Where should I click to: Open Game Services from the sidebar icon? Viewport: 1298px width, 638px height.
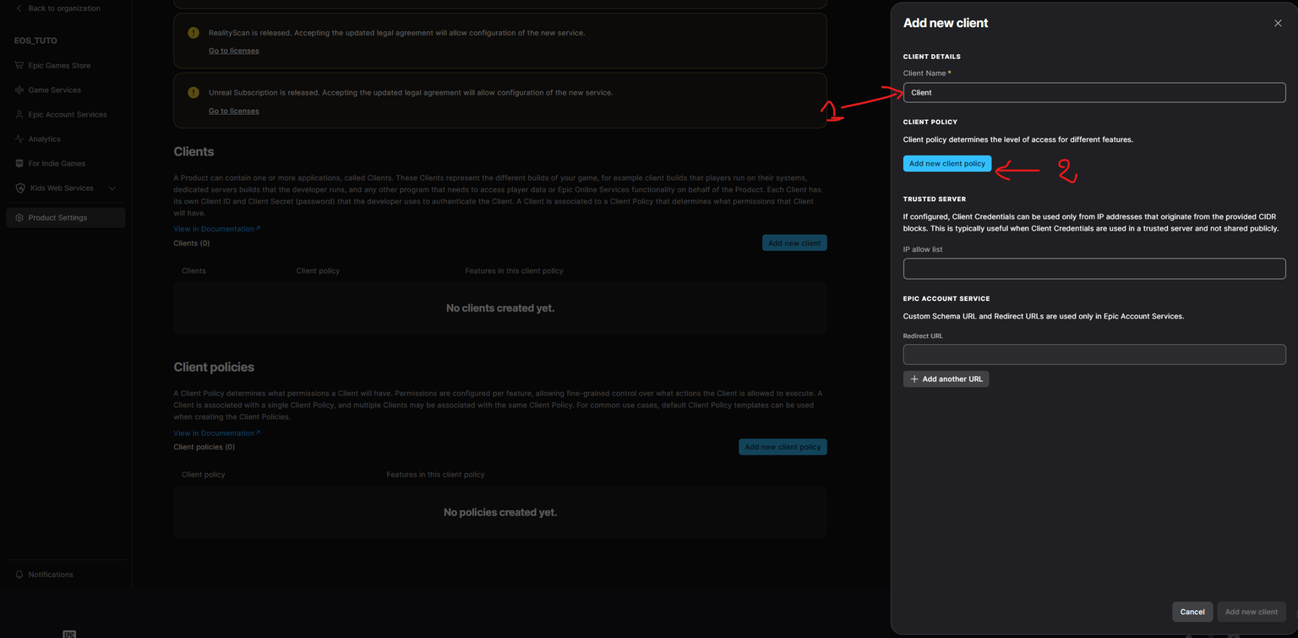18,90
